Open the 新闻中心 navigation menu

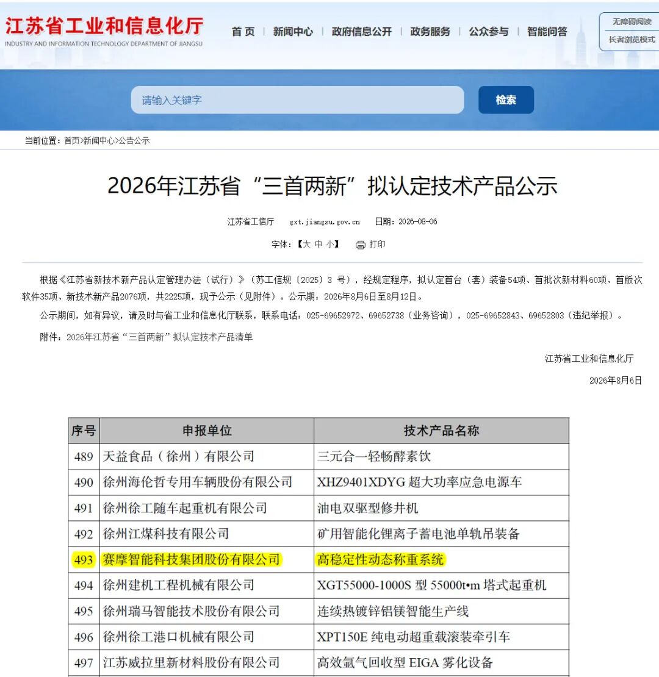coord(293,32)
